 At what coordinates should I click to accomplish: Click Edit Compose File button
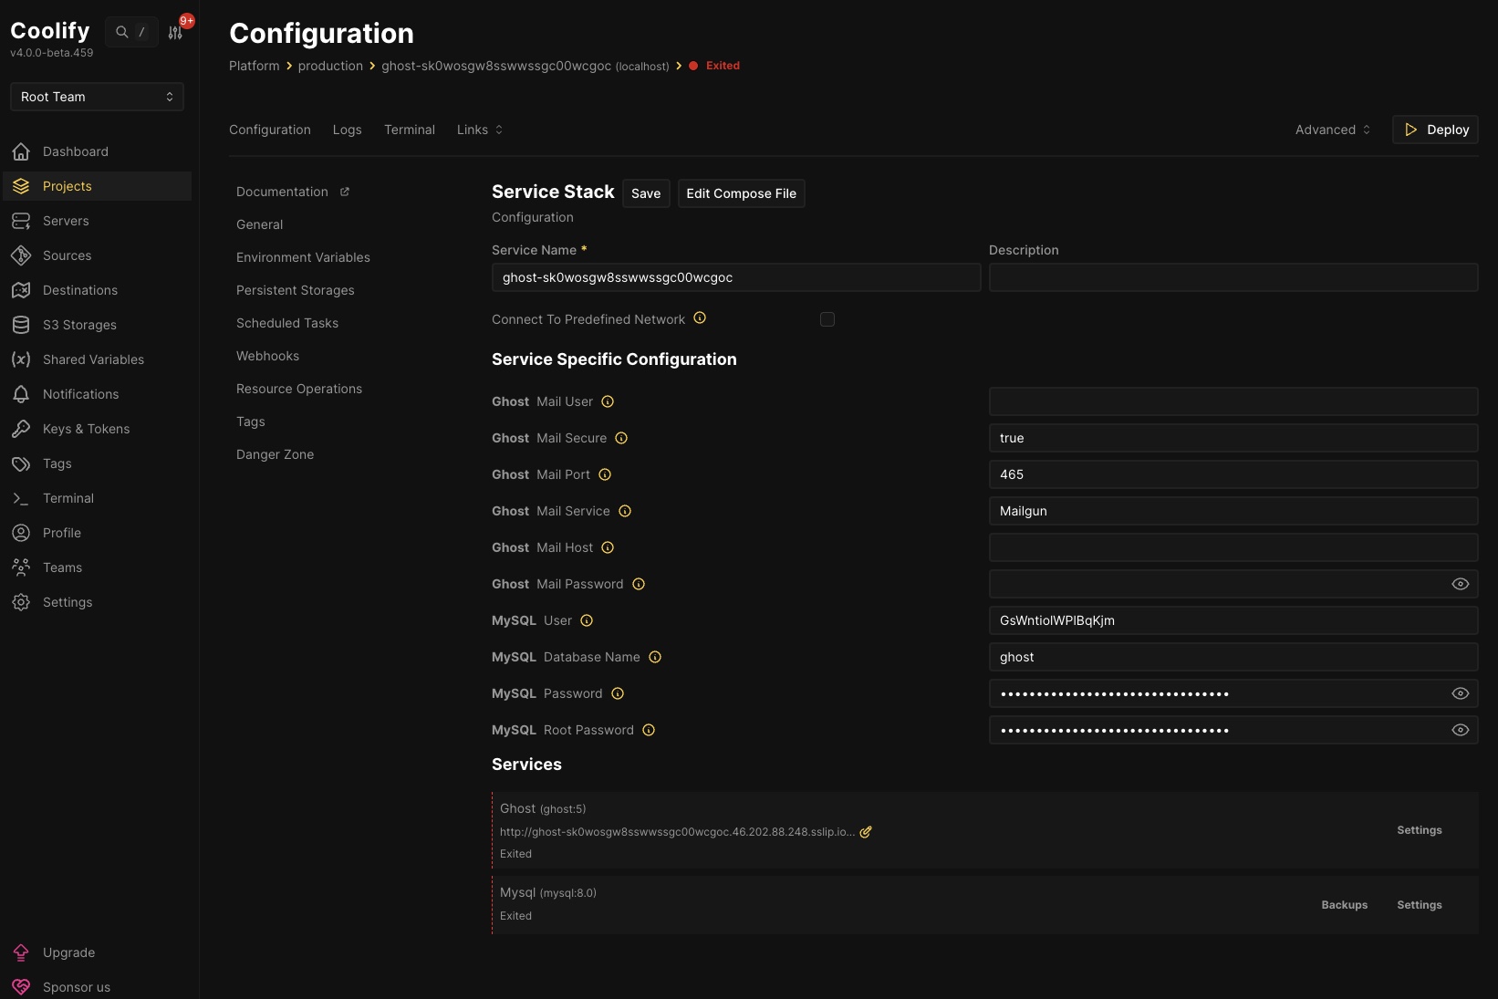pyautogui.click(x=741, y=193)
